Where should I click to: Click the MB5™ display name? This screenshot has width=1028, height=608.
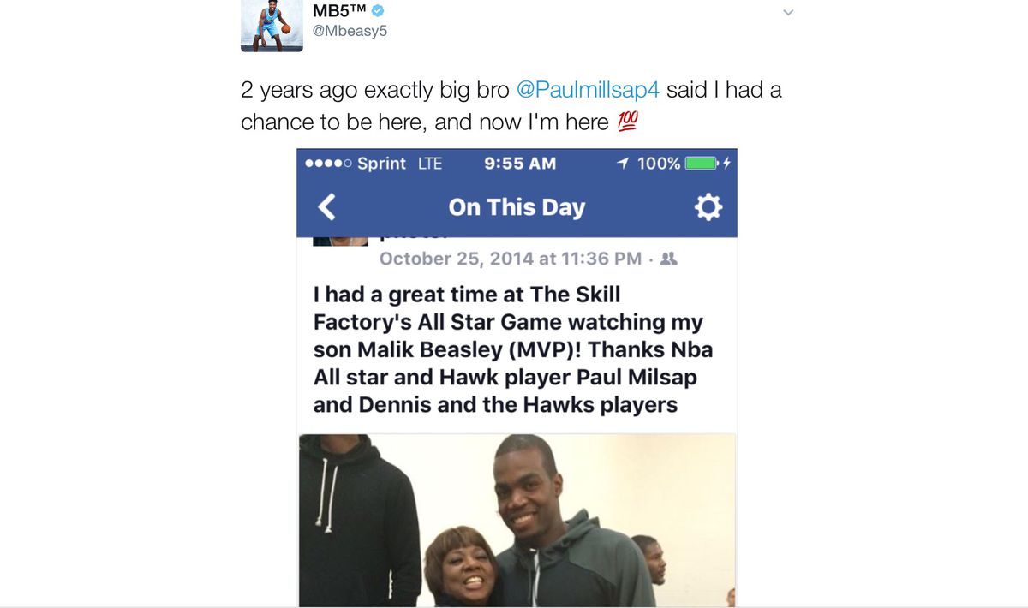tap(339, 10)
